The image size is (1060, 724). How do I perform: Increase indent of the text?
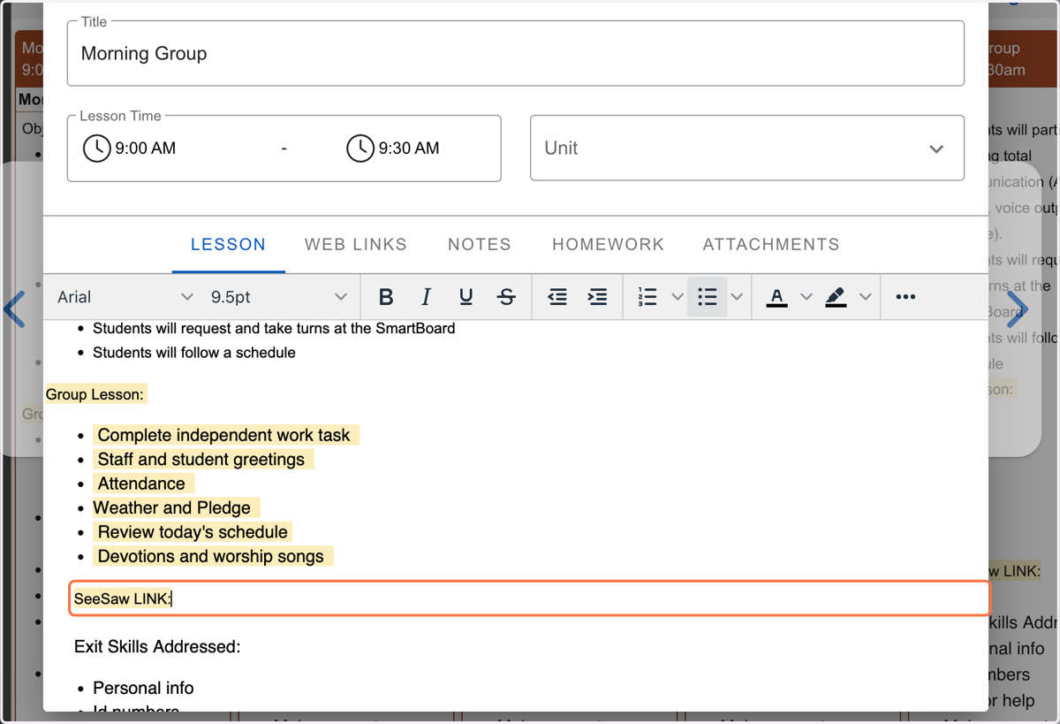click(597, 297)
